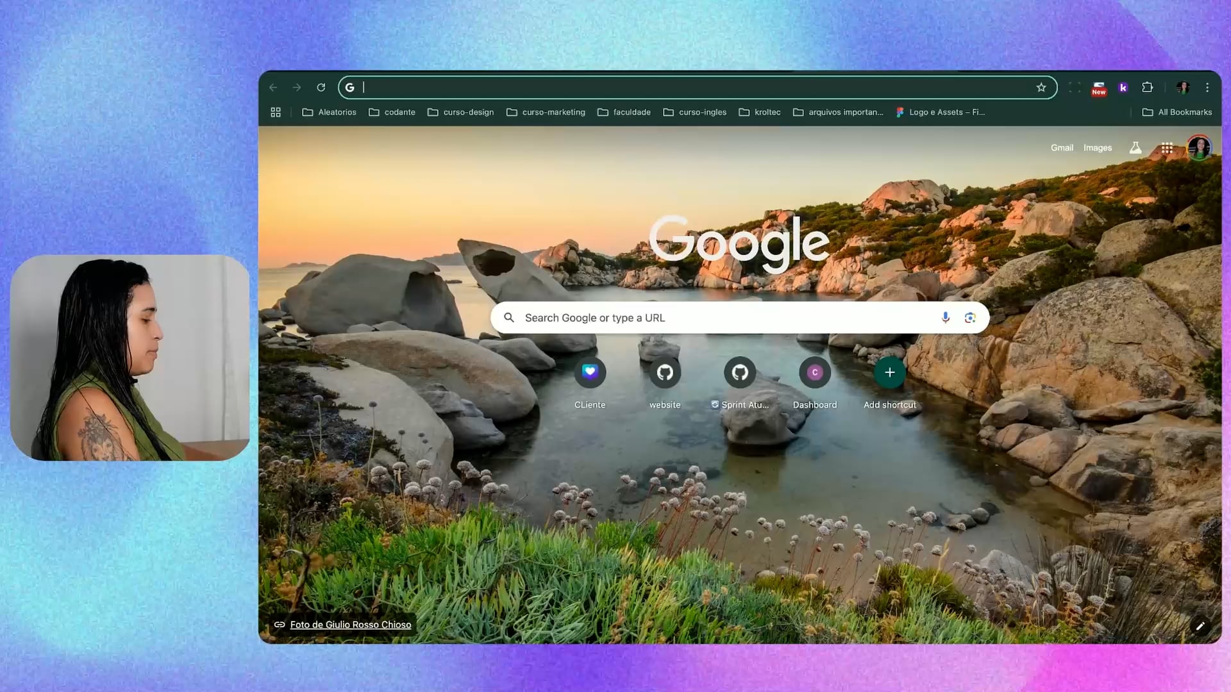
Task: Open faculdade bookmark folder
Action: point(624,112)
